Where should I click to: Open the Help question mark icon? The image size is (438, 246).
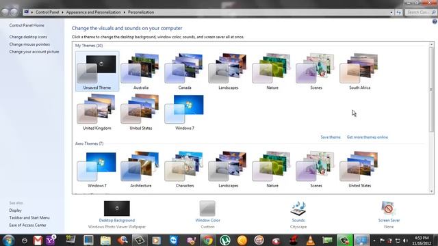tap(435, 21)
